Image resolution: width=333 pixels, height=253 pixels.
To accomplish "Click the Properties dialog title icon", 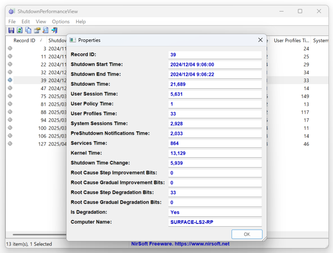I will [73, 40].
